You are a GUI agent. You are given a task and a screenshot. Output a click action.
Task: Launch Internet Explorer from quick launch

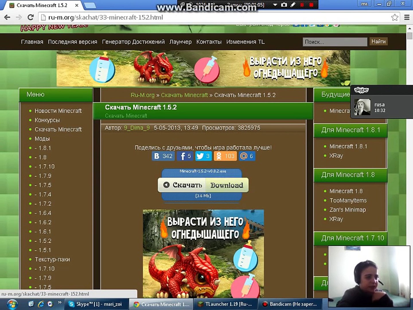coord(41,304)
